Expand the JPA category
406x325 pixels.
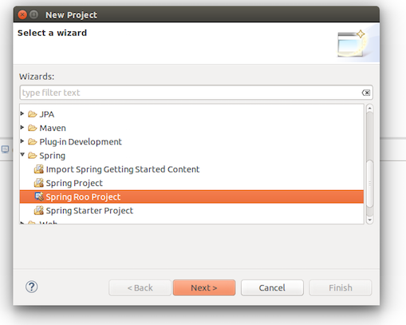click(22, 113)
